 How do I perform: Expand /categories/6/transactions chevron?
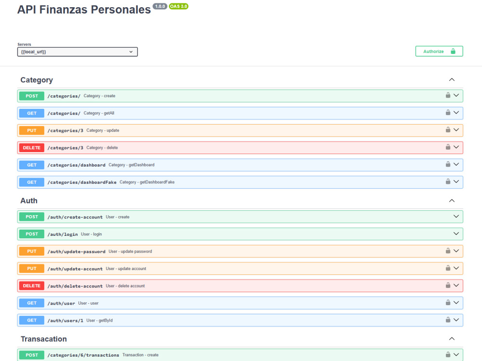click(456, 355)
